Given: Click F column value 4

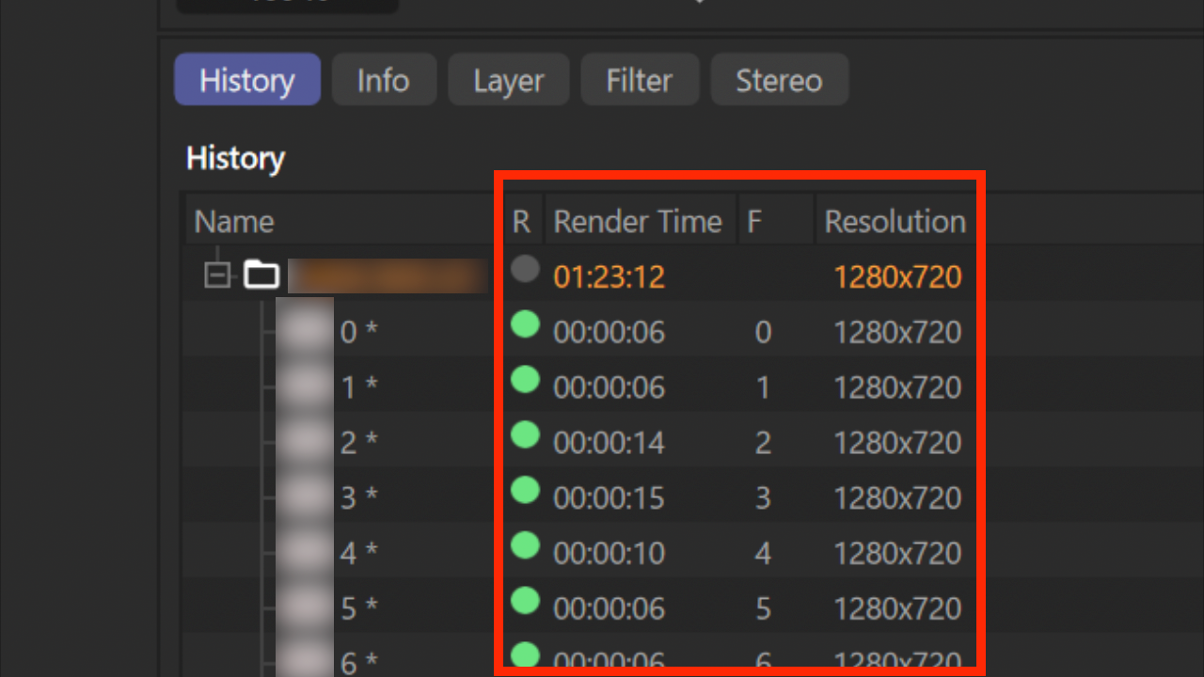Looking at the screenshot, I should pyautogui.click(x=763, y=553).
